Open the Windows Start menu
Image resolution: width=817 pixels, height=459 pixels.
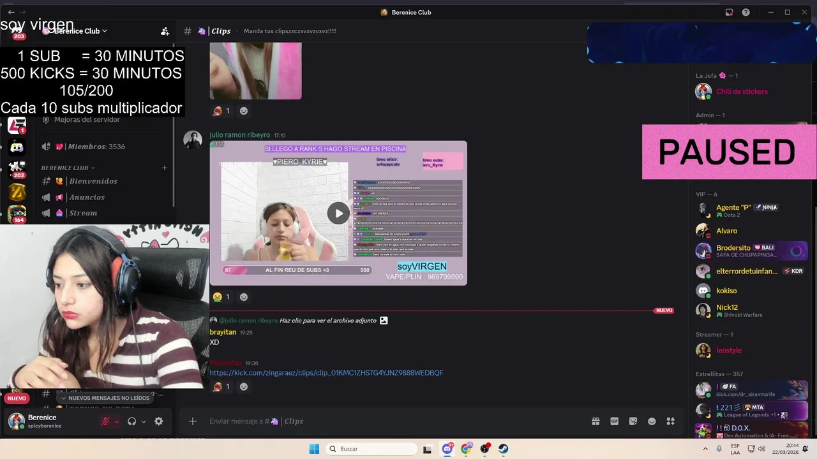tap(314, 449)
